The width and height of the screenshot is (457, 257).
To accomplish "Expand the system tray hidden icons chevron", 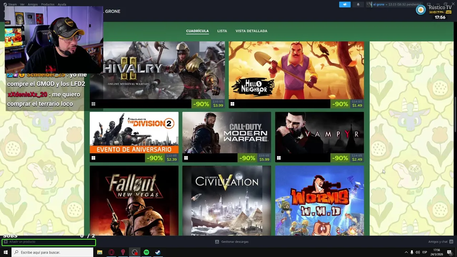I will pyautogui.click(x=406, y=252).
